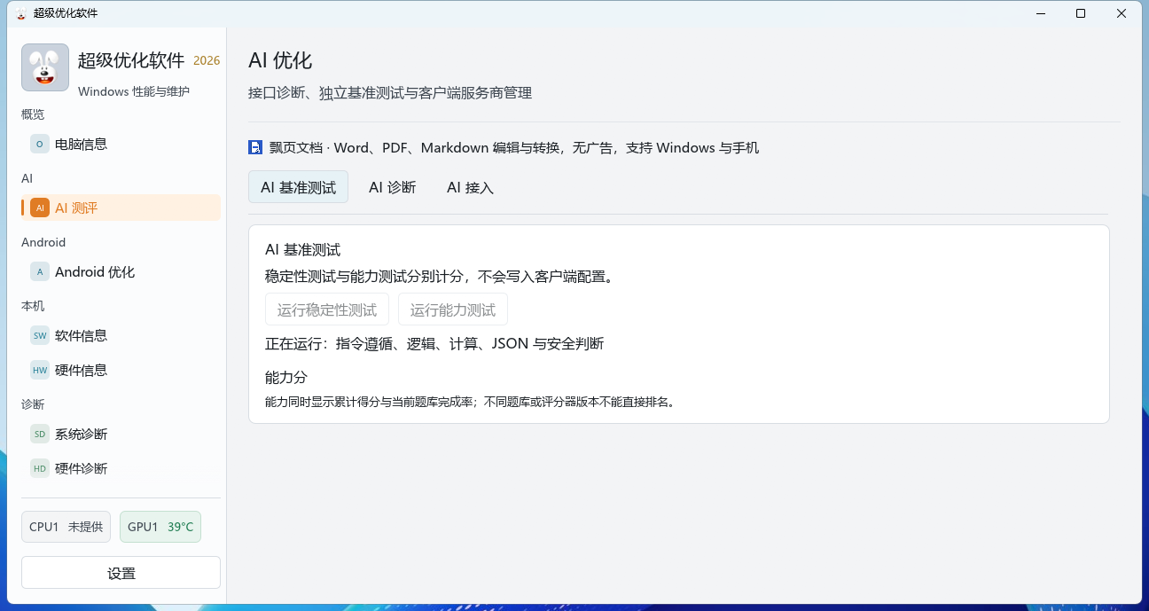Screen dimensions: 1149x611
Task: Click the rabbit app logo in the sidebar
Action: pos(45,68)
